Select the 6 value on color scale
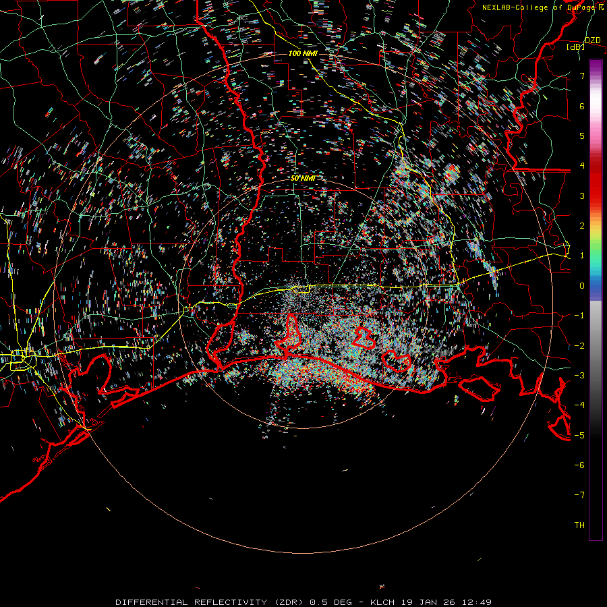This screenshot has width=607, height=607. tap(582, 106)
